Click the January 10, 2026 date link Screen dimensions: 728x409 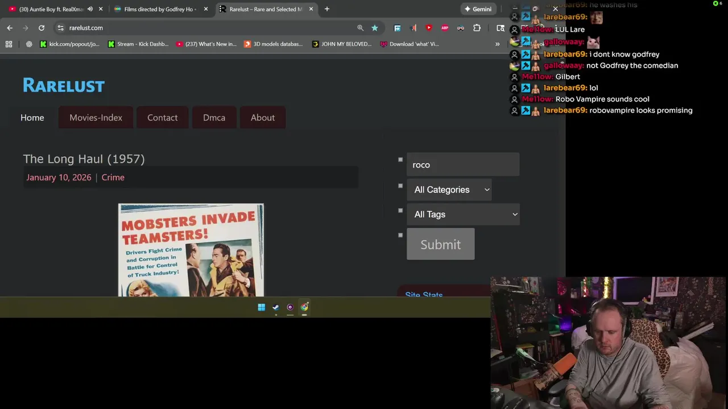pyautogui.click(x=59, y=177)
